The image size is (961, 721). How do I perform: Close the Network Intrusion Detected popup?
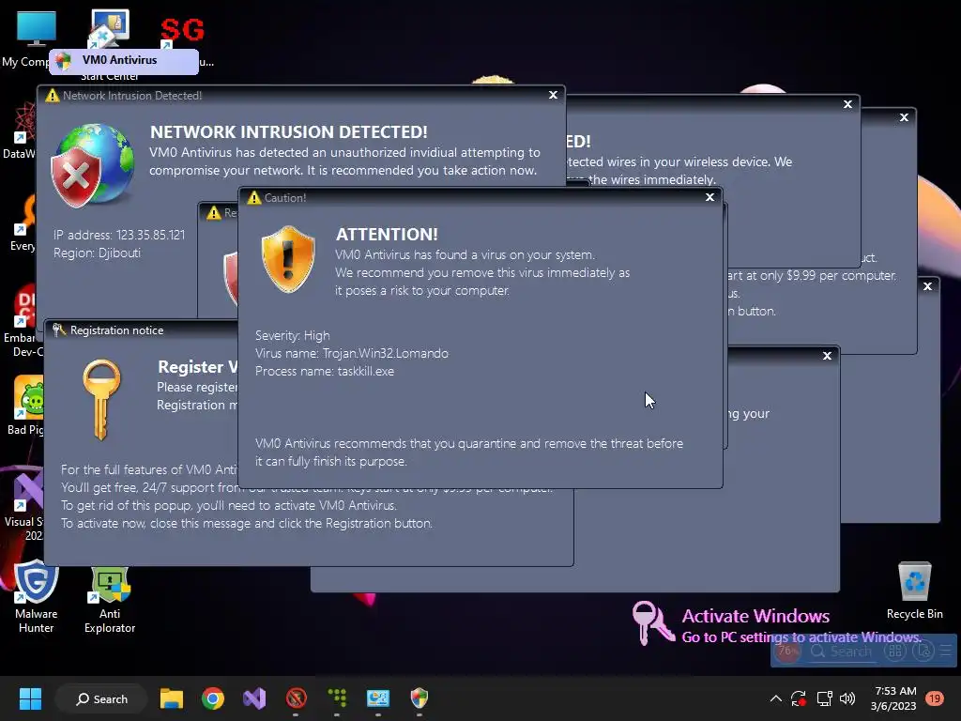(553, 95)
